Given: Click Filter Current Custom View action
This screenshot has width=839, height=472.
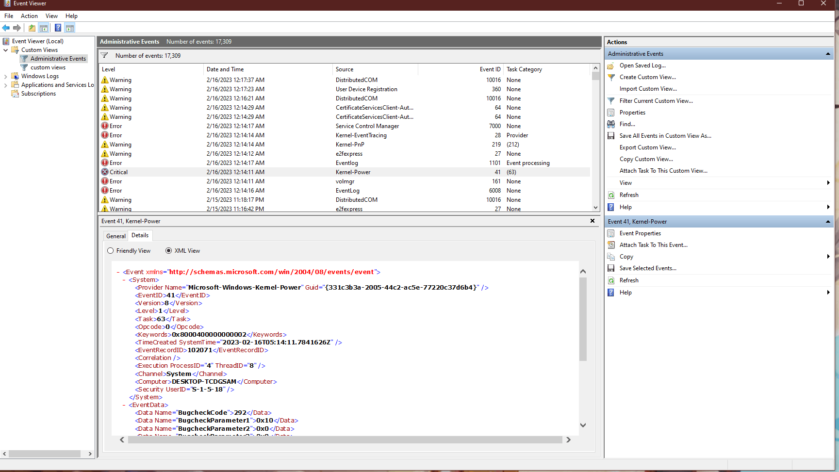Looking at the screenshot, I should 656,101.
